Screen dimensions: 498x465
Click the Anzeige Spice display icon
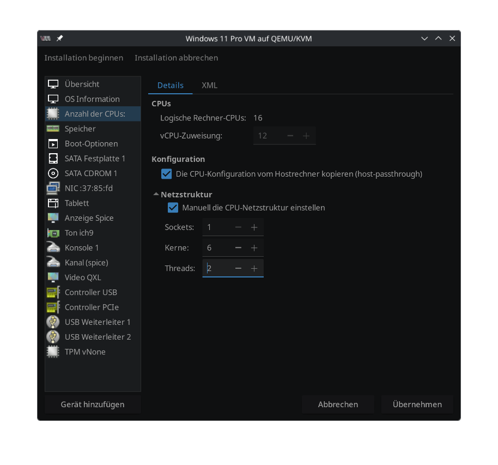pyautogui.click(x=53, y=218)
